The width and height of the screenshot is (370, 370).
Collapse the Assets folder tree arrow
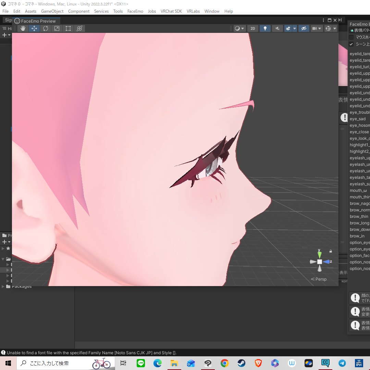(x=3, y=259)
